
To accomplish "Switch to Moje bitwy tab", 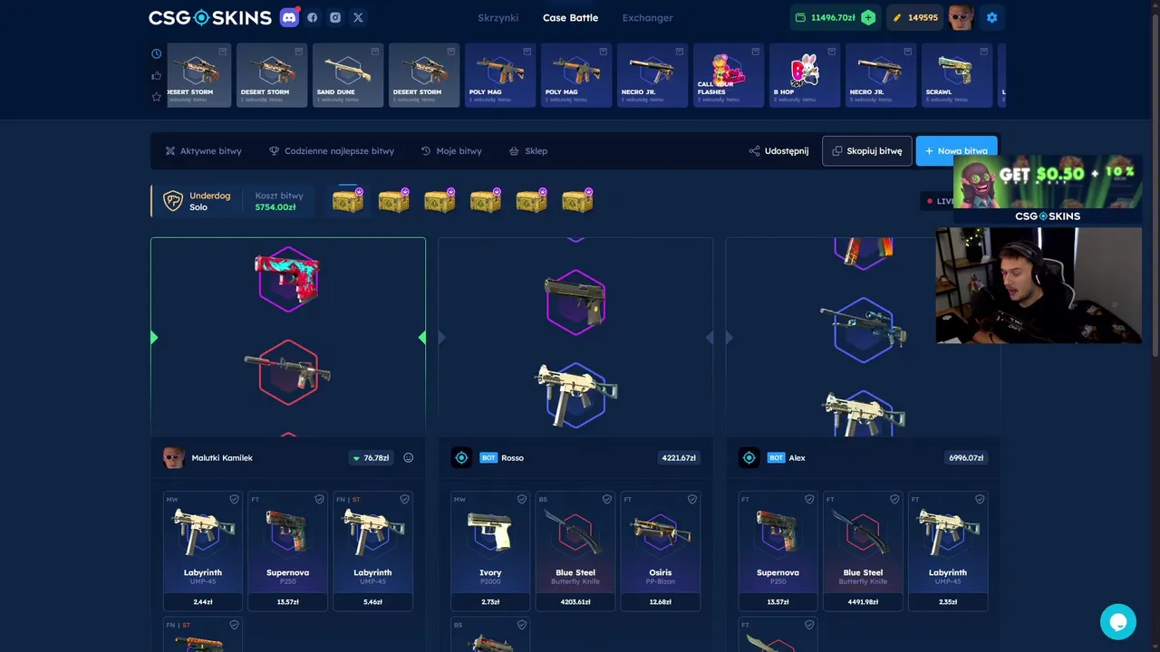I will (x=451, y=151).
